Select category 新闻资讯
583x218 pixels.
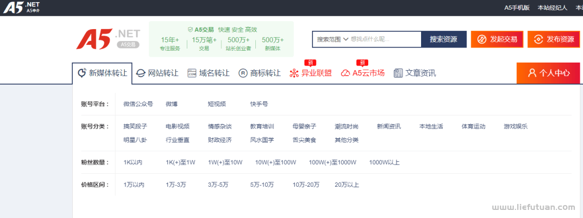389,126
